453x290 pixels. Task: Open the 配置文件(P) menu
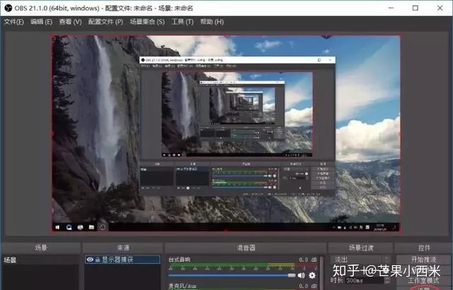[x=105, y=22]
